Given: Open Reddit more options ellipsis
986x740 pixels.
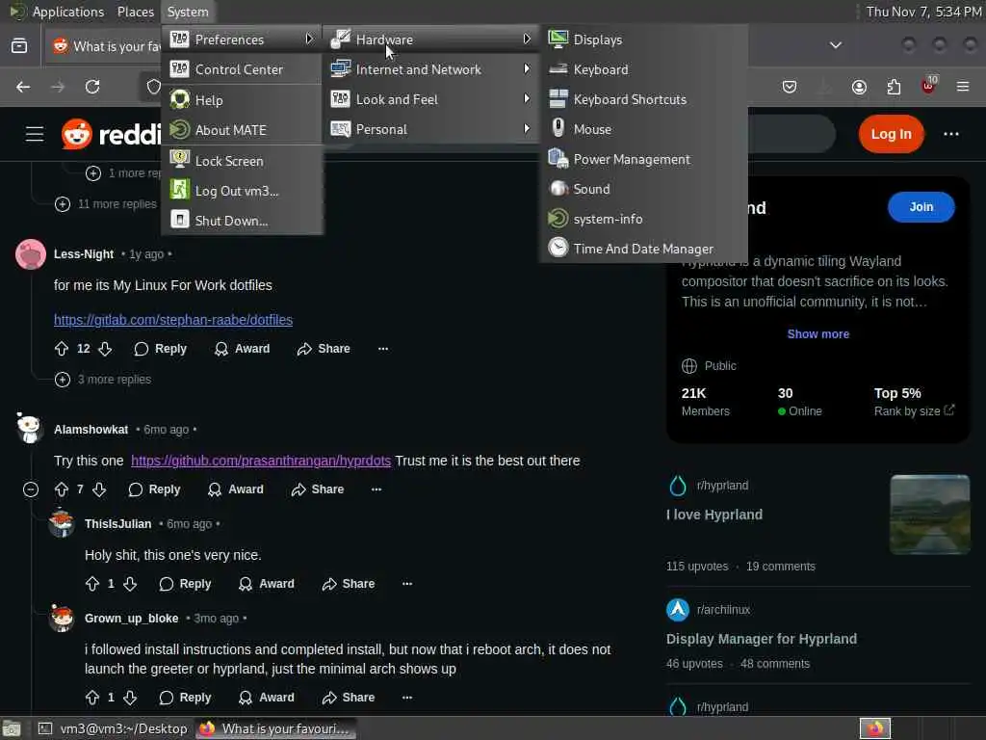Looking at the screenshot, I should click(950, 134).
